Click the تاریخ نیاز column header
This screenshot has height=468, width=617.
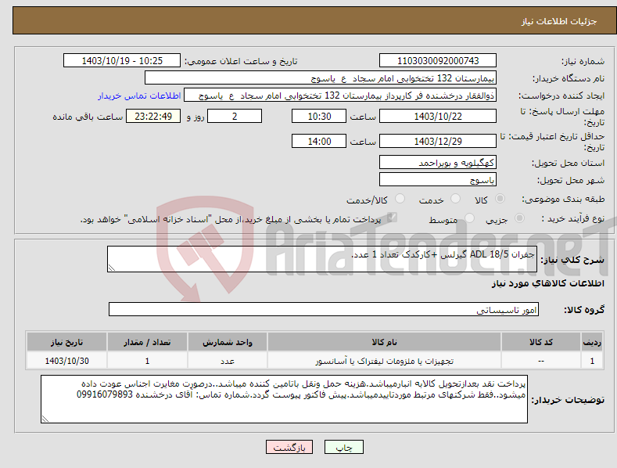point(67,342)
